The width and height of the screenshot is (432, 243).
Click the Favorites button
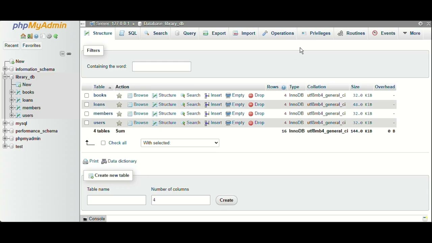point(31,46)
